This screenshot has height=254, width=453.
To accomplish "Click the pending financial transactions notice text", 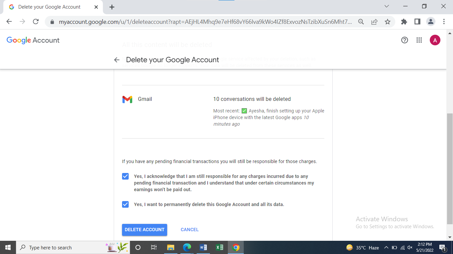I will pyautogui.click(x=220, y=161).
